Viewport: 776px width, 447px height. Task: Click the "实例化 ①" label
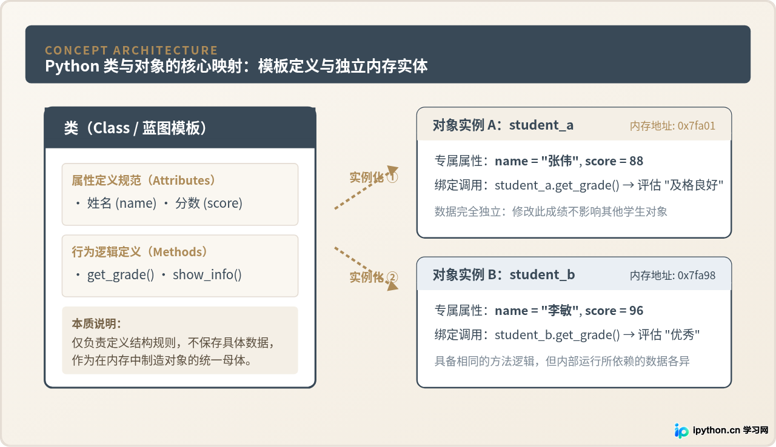(x=373, y=177)
